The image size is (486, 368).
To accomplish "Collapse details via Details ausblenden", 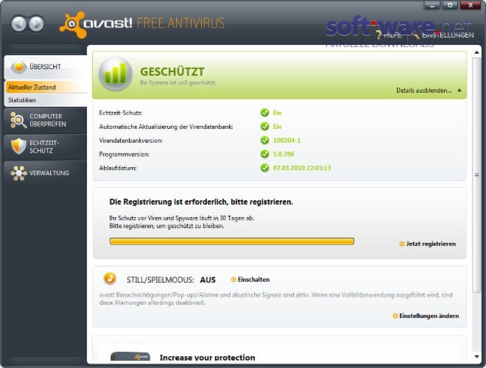I will pos(423,91).
